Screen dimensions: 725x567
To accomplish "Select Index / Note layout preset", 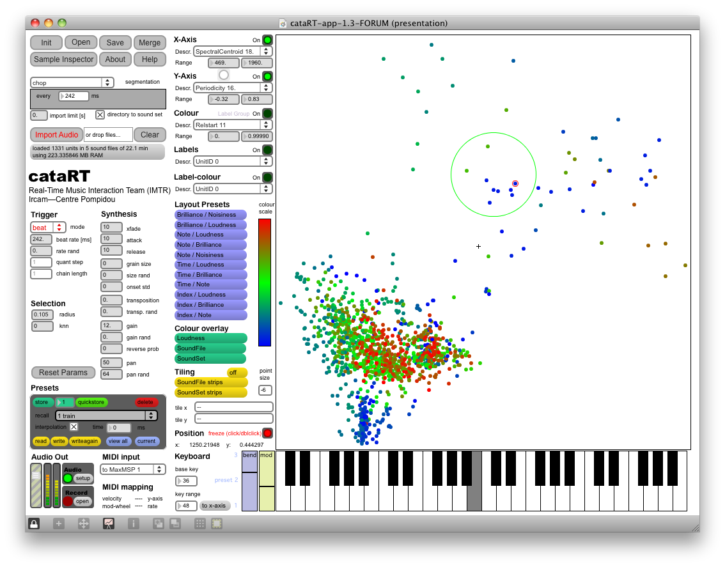I will click(210, 315).
